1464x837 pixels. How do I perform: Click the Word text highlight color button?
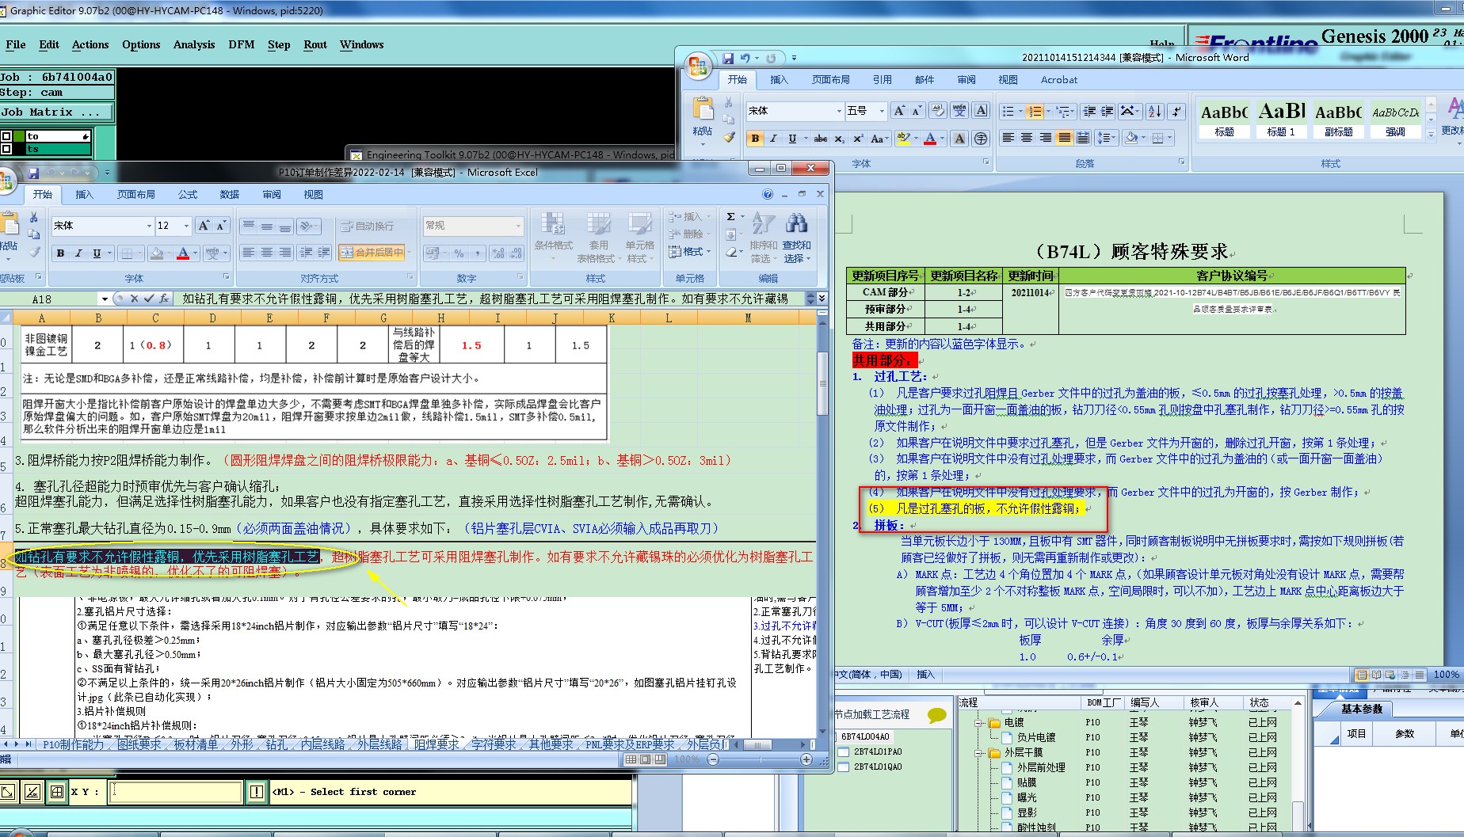point(903,139)
